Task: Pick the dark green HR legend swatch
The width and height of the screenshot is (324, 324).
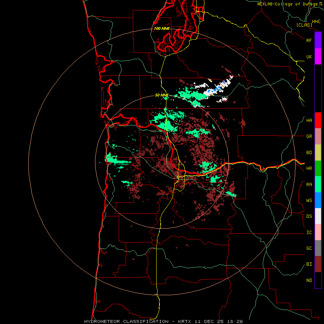Action: coord(318,168)
